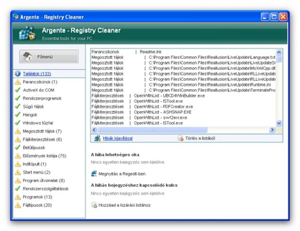Select the Program útvonalak (8) category
Viewport: 300px width, 231px height.
click(x=44, y=181)
